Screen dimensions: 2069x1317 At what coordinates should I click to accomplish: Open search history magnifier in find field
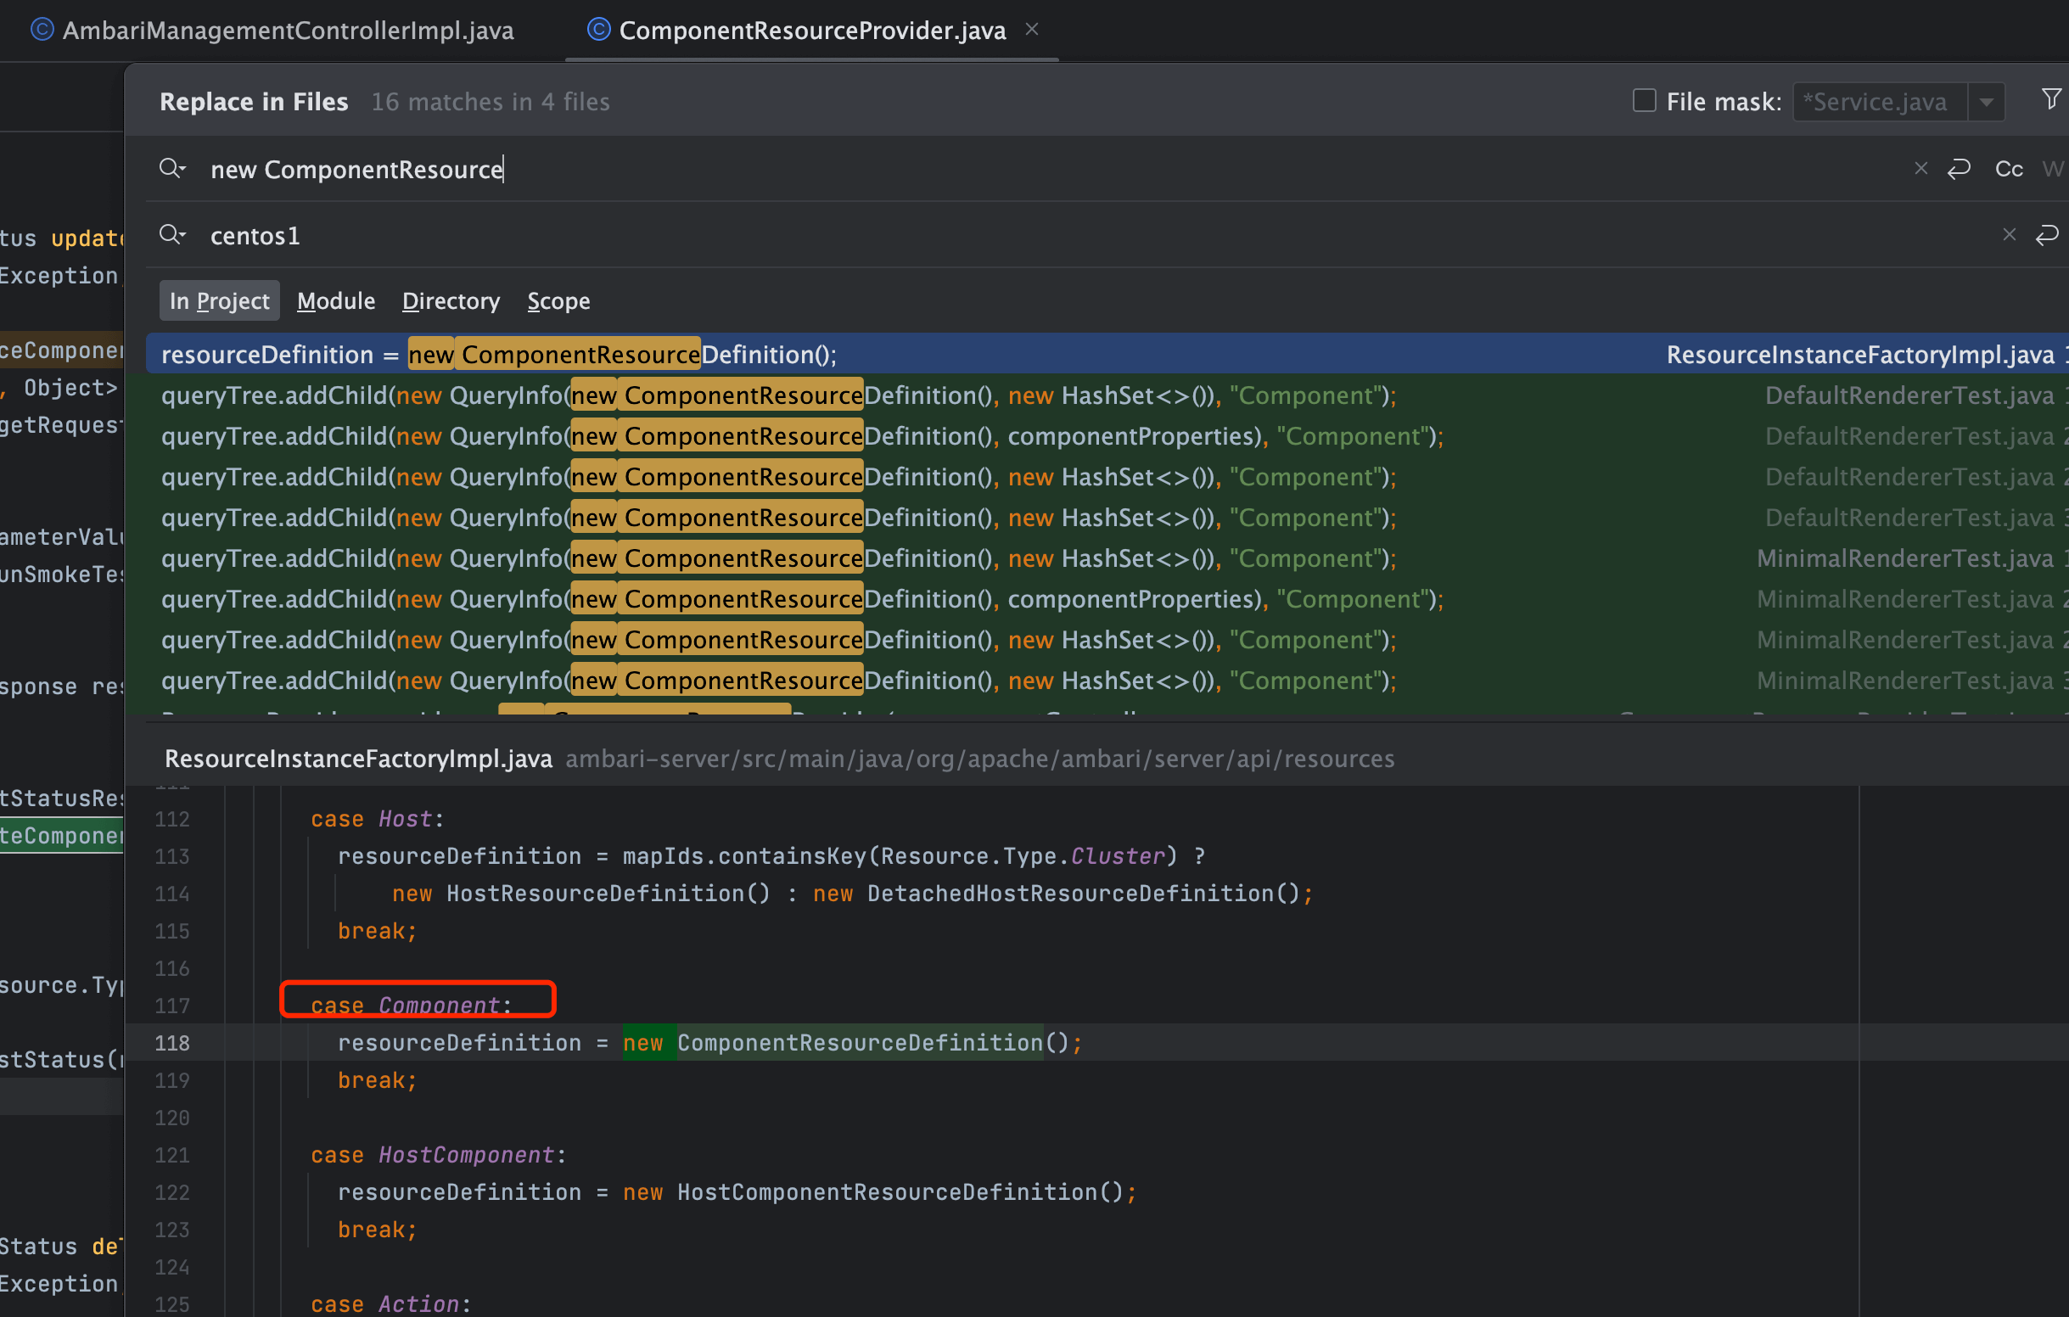pyautogui.click(x=171, y=168)
